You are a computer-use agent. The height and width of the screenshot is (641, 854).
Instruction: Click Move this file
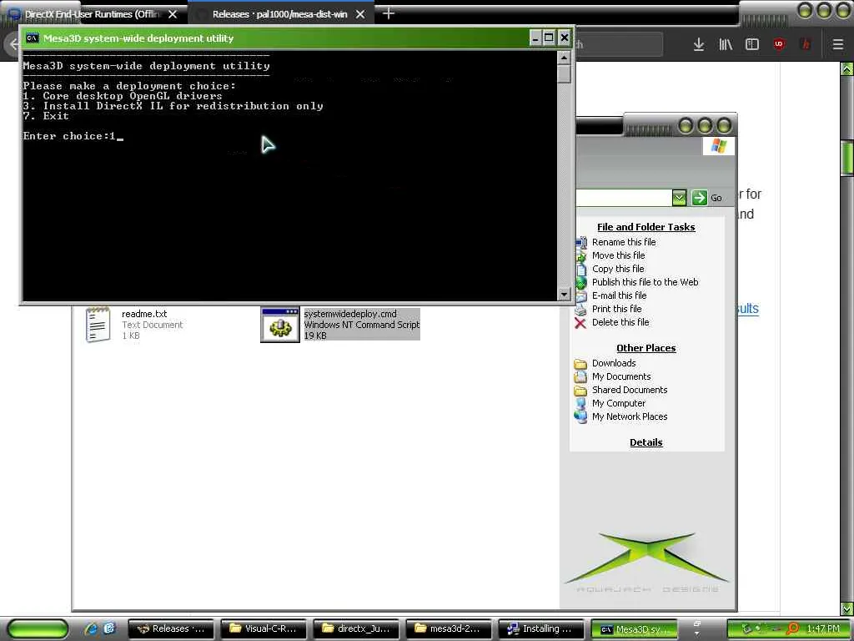pos(618,255)
